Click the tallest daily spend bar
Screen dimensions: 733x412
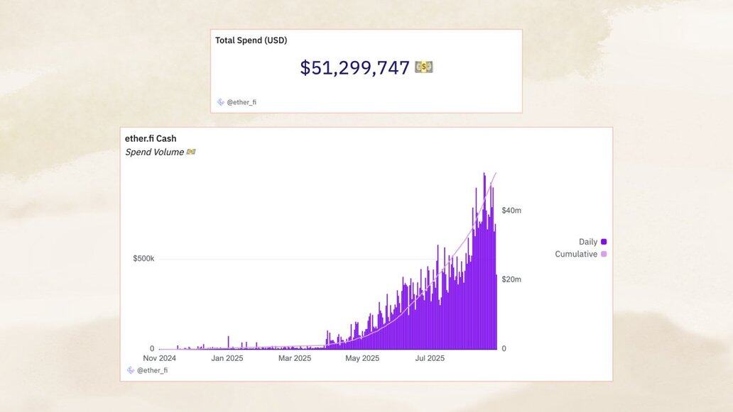484,261
